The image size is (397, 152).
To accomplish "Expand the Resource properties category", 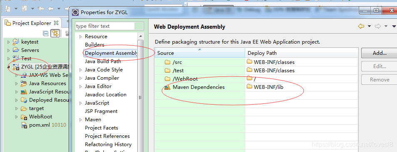I will (80, 37).
